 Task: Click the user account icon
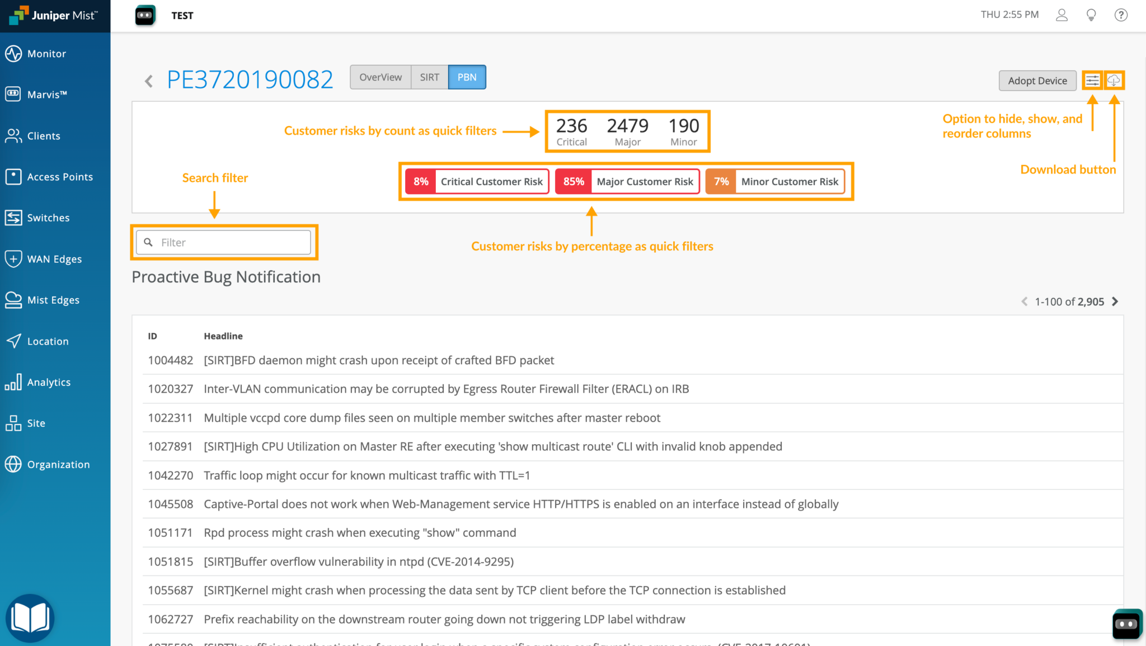click(1062, 15)
